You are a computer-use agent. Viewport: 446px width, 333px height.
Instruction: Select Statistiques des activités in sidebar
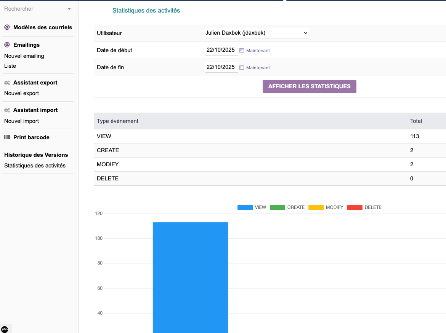coord(35,166)
